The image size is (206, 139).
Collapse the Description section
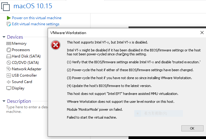pyautogui.click(x=4, y=101)
